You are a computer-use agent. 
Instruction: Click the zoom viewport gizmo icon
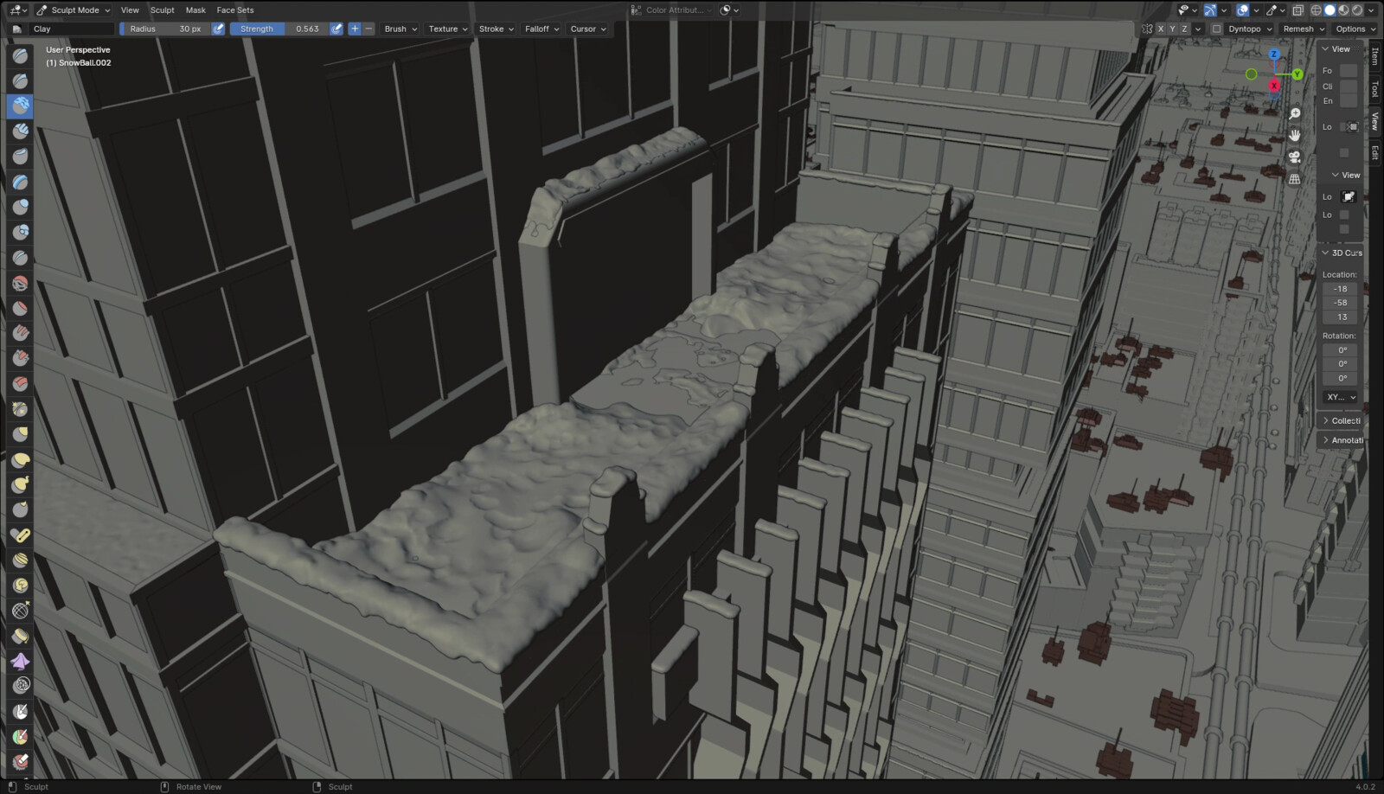coord(1295,114)
